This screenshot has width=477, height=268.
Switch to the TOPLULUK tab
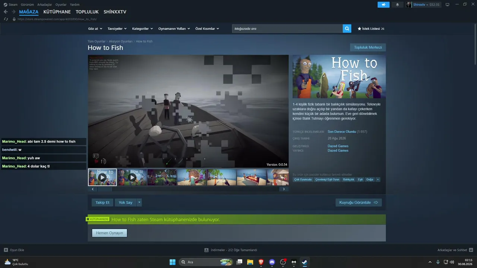(x=87, y=12)
